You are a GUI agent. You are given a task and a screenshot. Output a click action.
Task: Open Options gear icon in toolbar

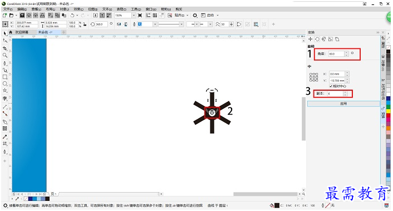pos(195,15)
